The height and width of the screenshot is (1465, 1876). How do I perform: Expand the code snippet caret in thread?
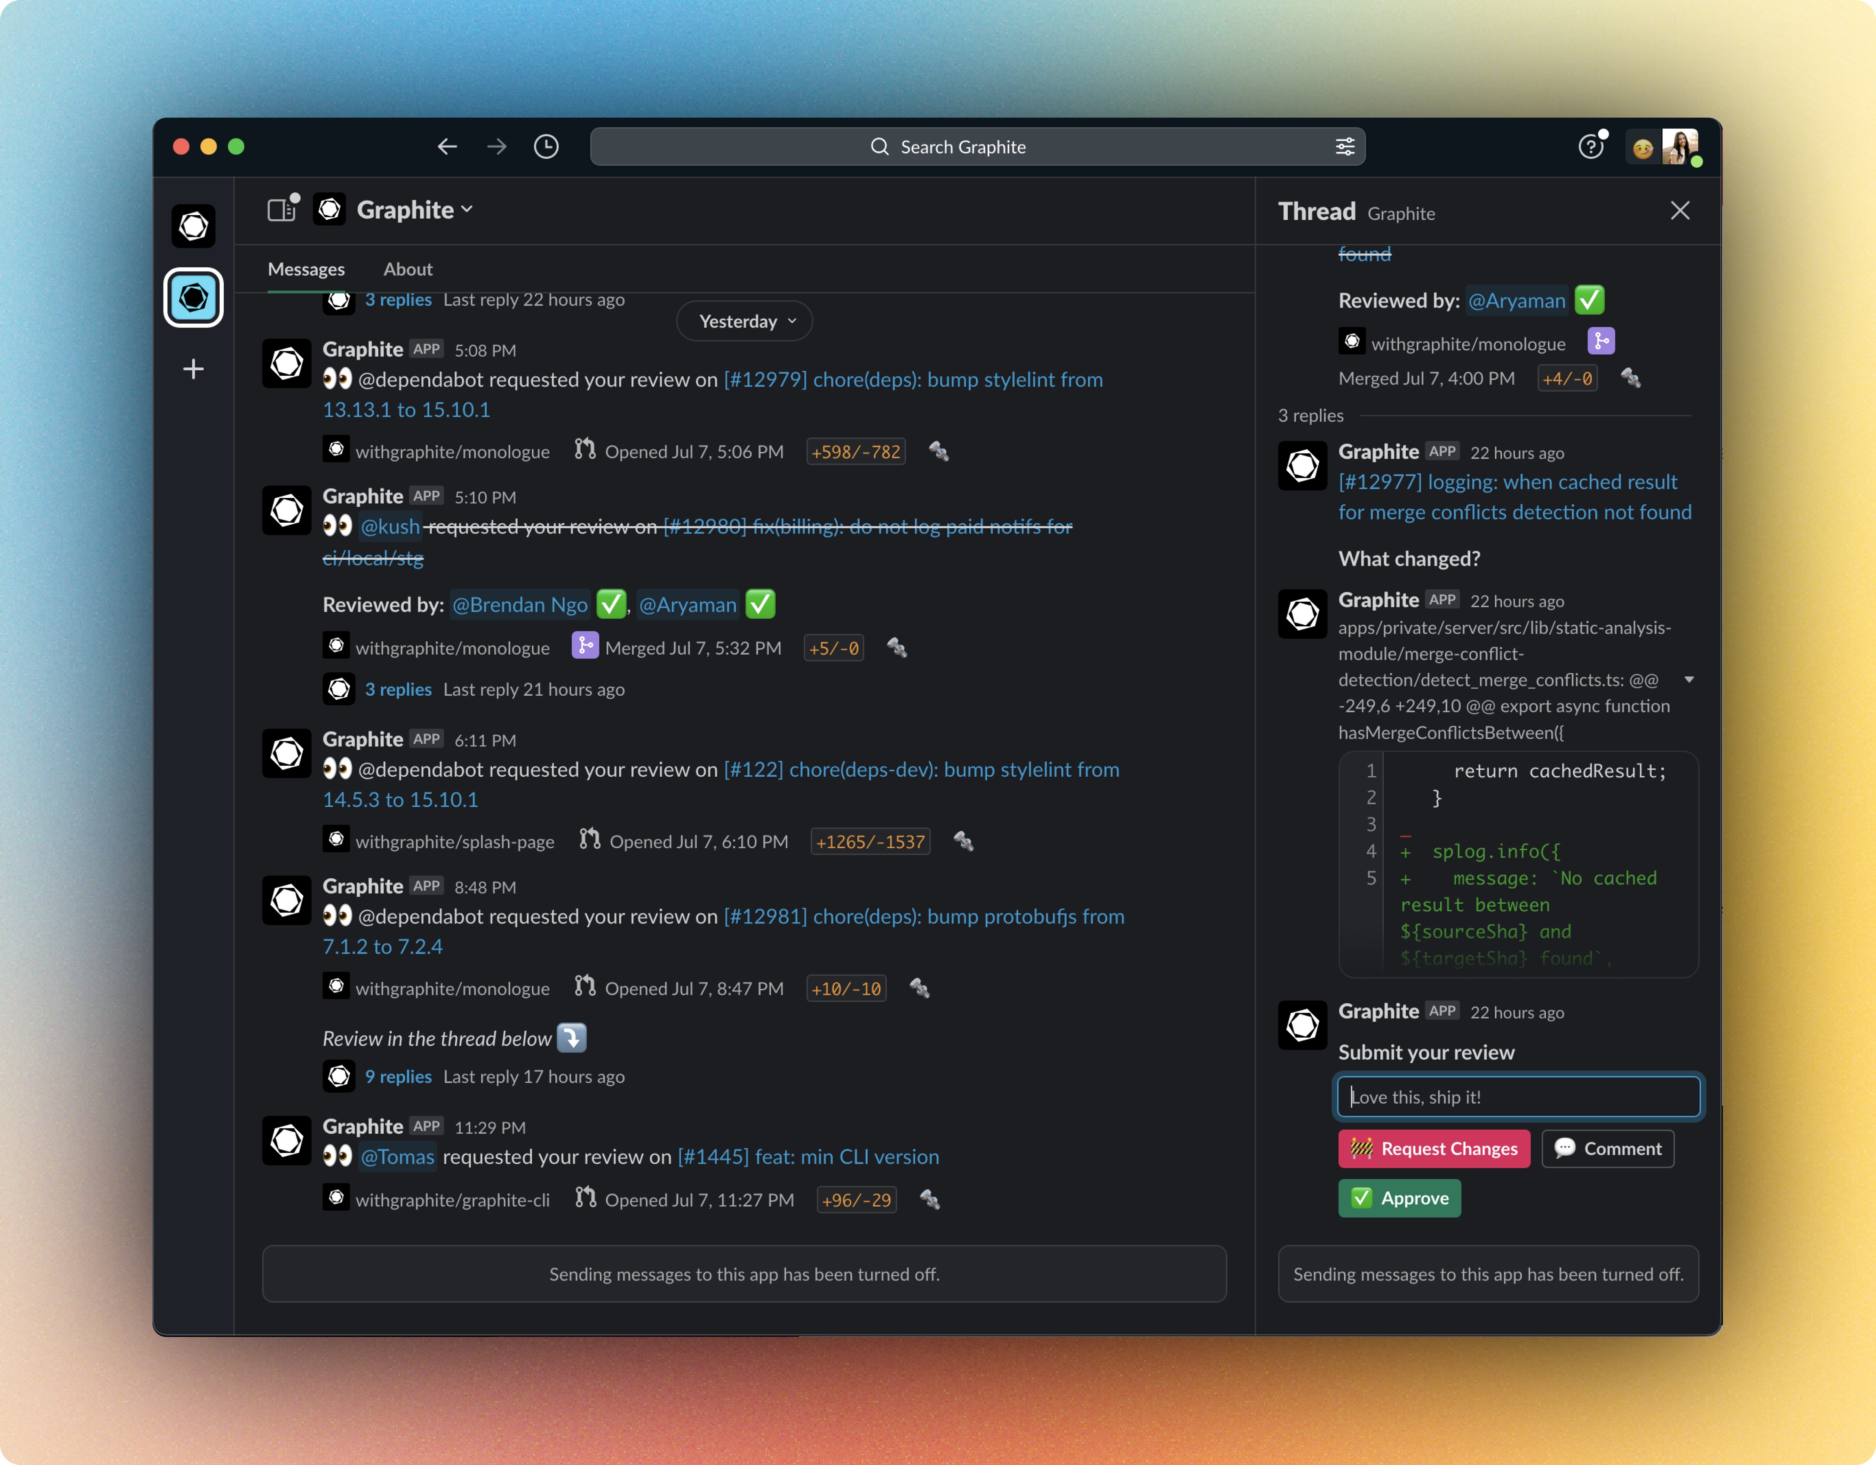tap(1689, 680)
